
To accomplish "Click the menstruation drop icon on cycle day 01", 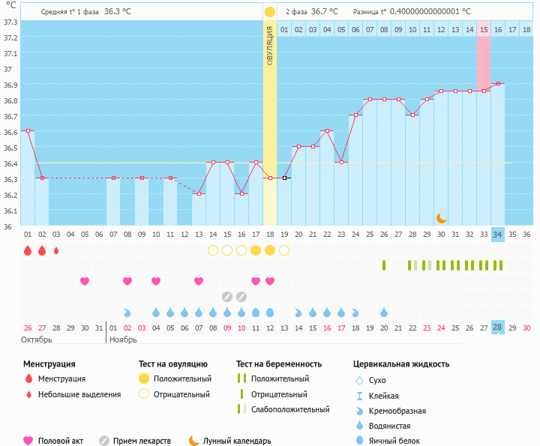I will point(28,250).
